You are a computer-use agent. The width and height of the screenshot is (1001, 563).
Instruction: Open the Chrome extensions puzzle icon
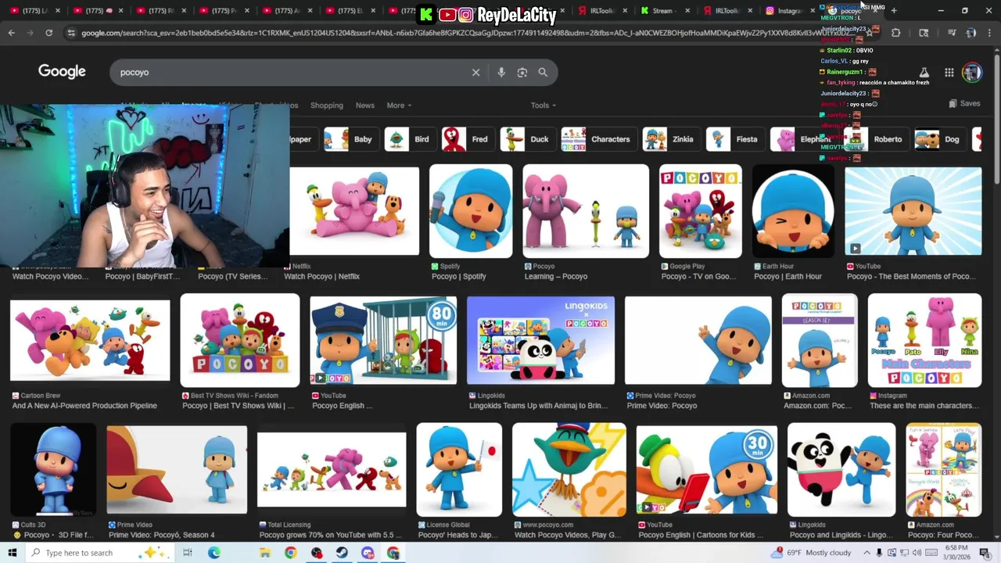coord(895,33)
